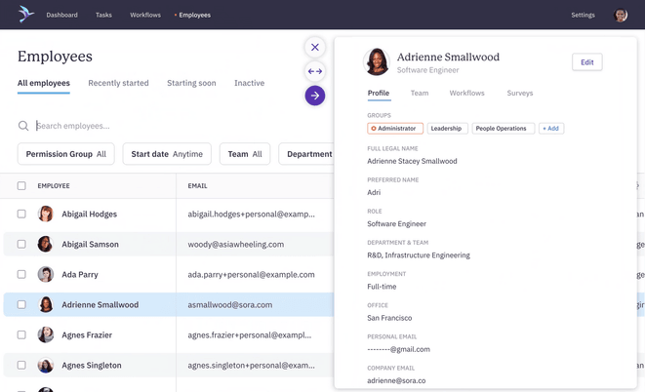645x392 pixels.
Task: Click Agnes Singleton's avatar
Action: pos(46,365)
